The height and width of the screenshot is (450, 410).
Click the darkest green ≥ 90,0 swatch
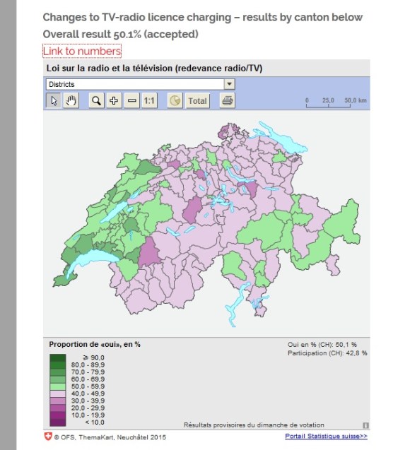point(58,357)
